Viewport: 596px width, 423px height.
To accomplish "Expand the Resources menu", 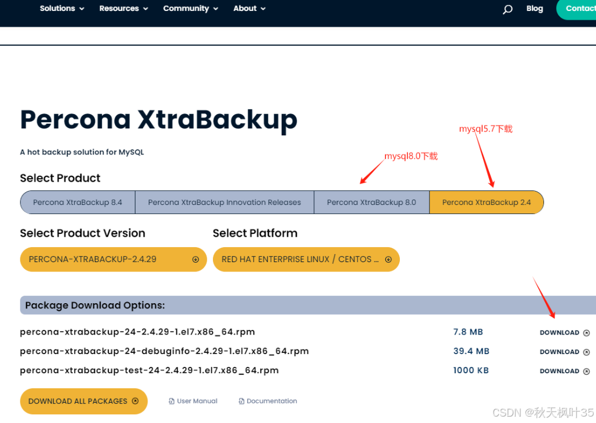I will point(123,8).
